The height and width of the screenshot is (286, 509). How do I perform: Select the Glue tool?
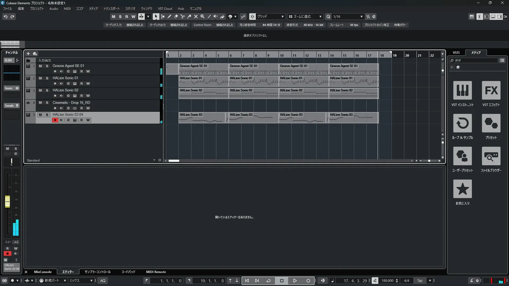[189, 17]
